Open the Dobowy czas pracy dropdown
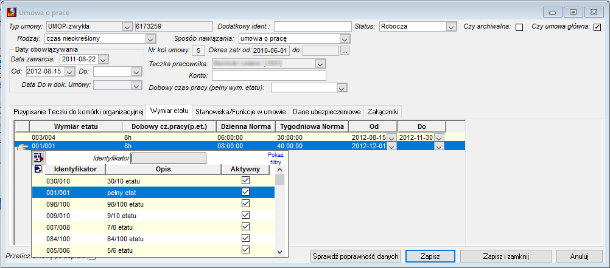Screen dimensions: 610x268 tap(342, 88)
